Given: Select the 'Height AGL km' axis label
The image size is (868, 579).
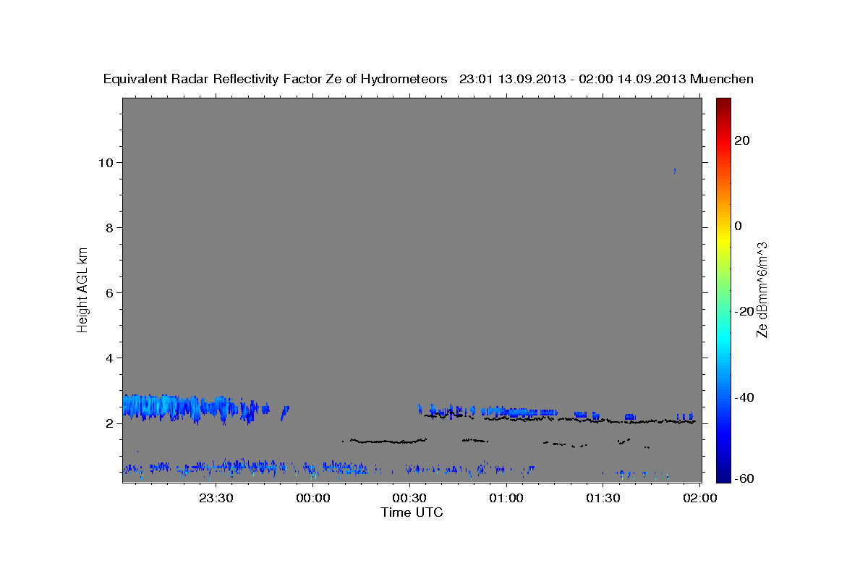Looking at the screenshot, I should 83,289.
